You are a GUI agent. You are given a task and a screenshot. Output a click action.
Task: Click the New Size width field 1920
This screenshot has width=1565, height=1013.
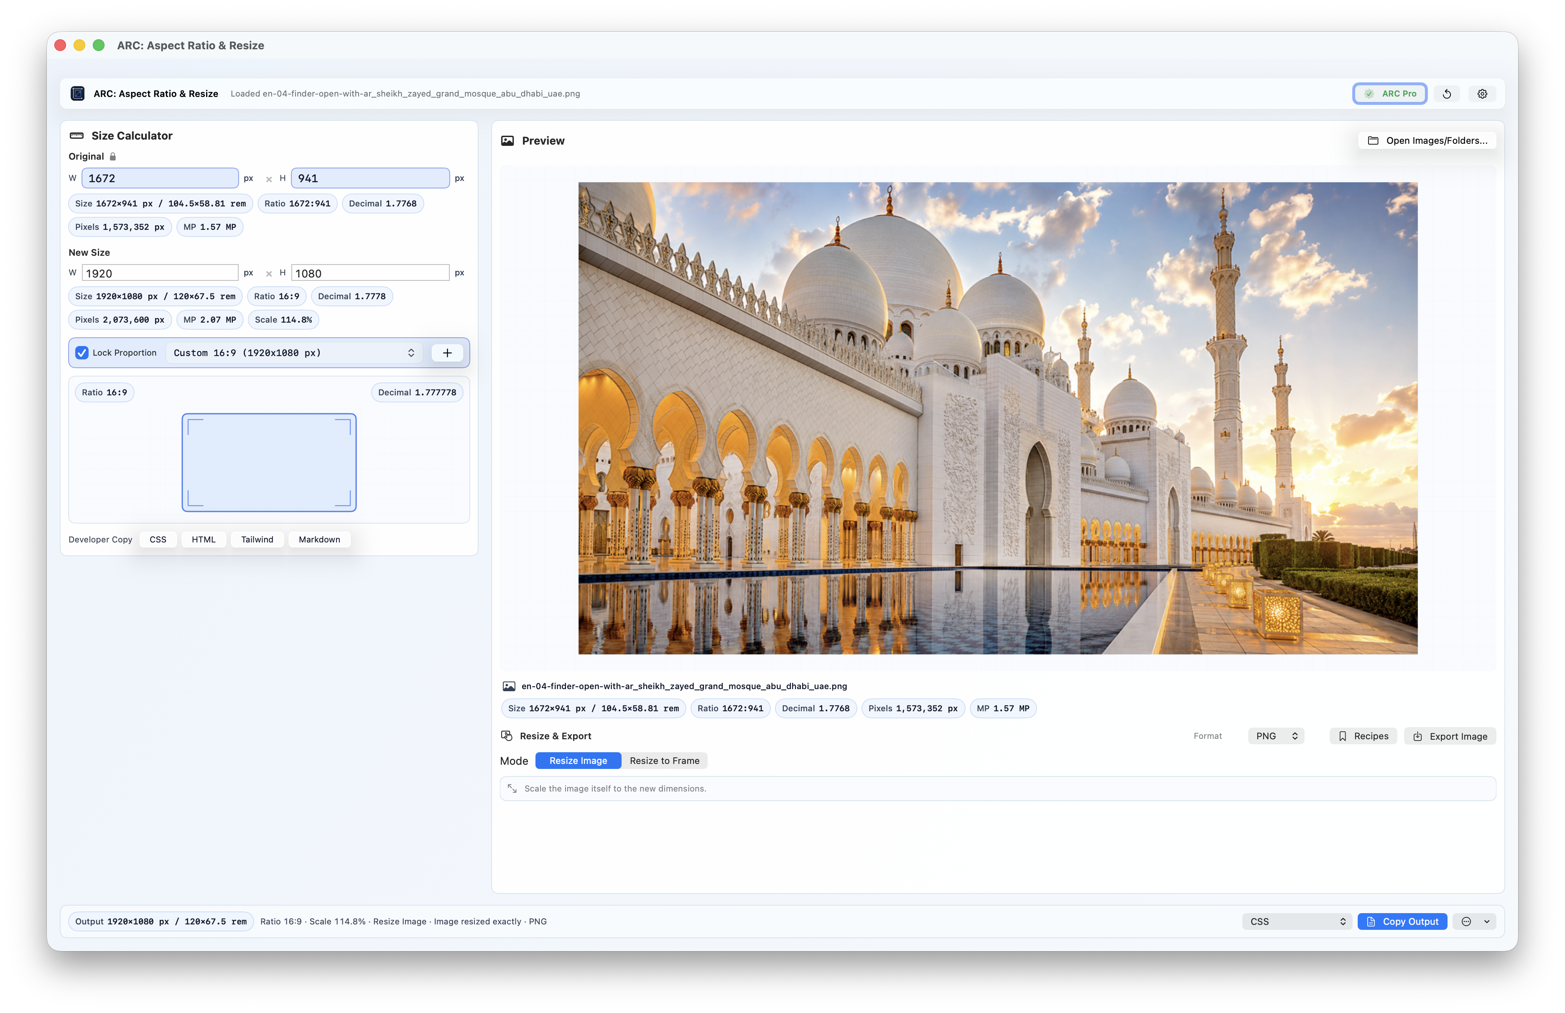160,273
